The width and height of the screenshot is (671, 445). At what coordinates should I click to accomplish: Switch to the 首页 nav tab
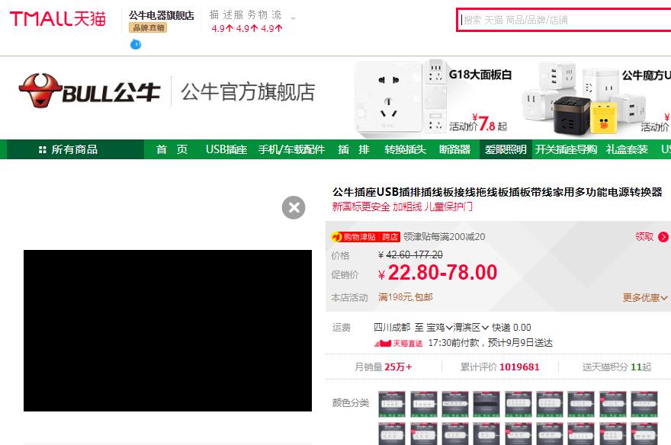pos(171,149)
